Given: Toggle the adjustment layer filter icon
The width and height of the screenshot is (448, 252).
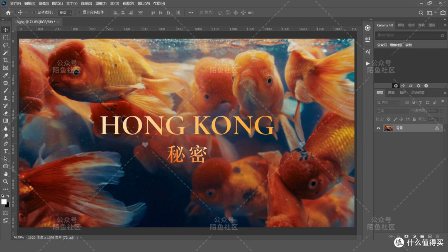Looking at the screenshot, I should (x=414, y=102).
